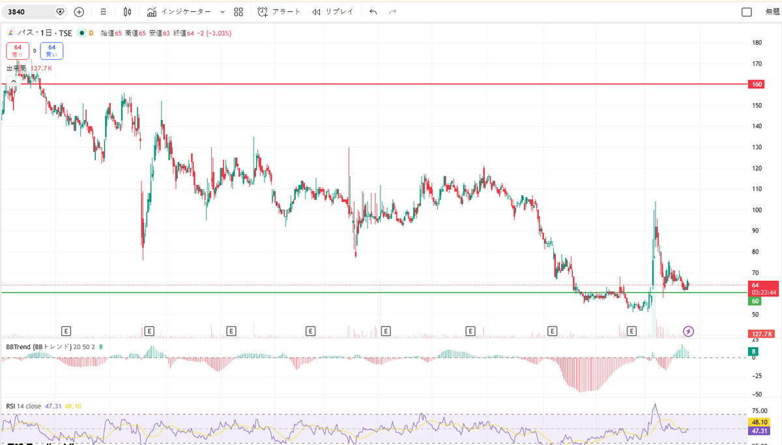782x445 pixels.
Task: Open the 無題 layout name menu
Action: [772, 12]
